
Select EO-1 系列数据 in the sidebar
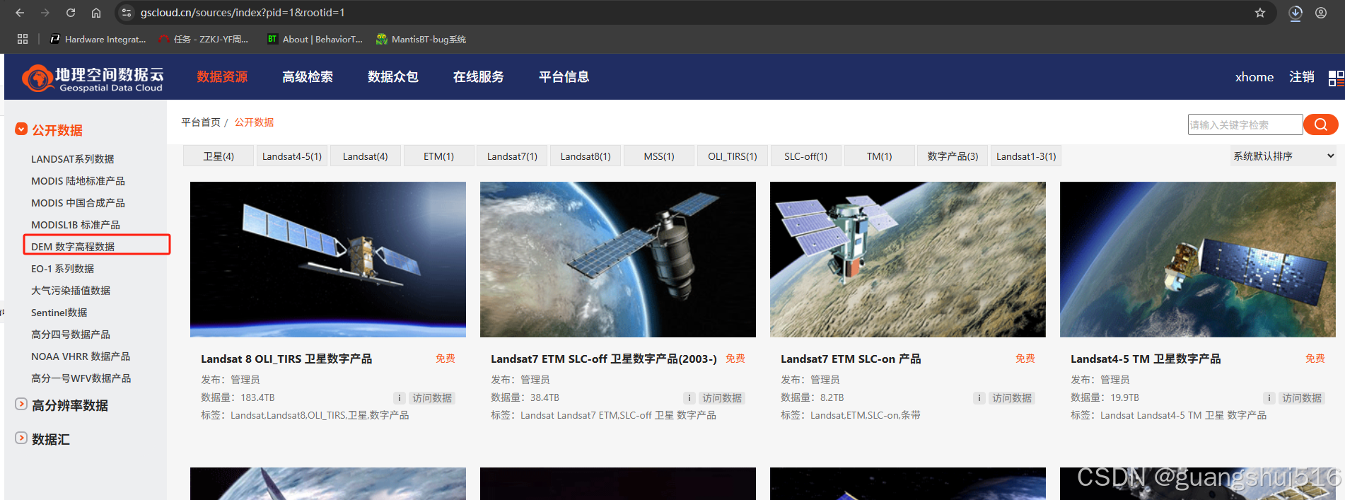pos(62,269)
